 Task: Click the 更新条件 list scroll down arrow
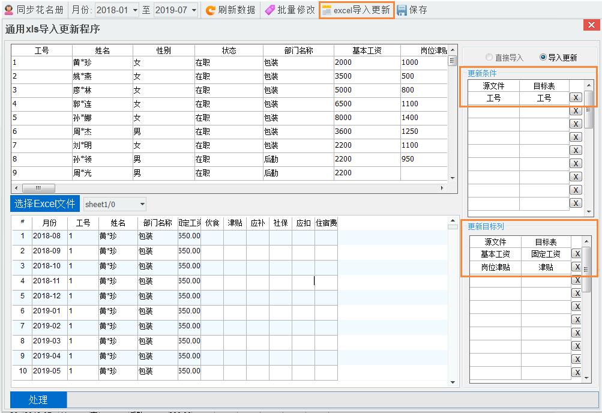coord(589,211)
